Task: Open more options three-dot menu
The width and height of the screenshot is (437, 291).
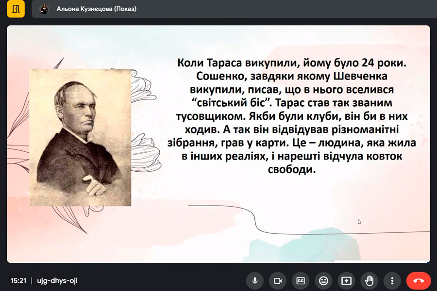Action: pos(392,281)
